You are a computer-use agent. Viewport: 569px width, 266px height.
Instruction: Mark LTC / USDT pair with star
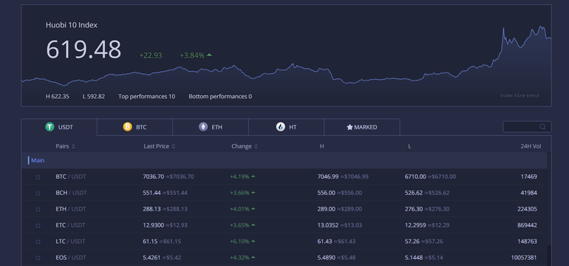tap(38, 242)
